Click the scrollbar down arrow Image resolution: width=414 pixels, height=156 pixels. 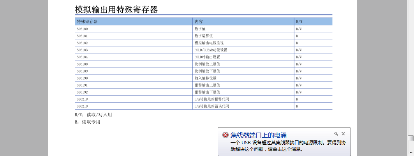(410, 152)
